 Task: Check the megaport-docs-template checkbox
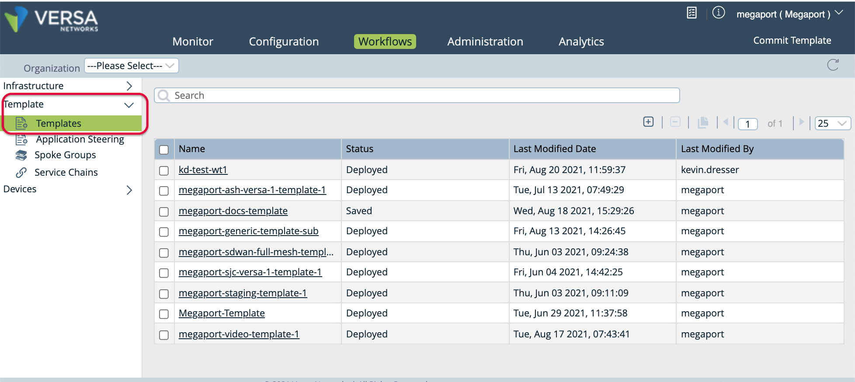[x=164, y=212]
